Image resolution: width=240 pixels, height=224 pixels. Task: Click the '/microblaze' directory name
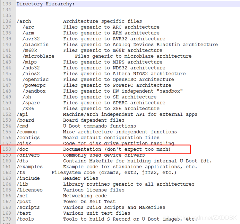coord(38,56)
